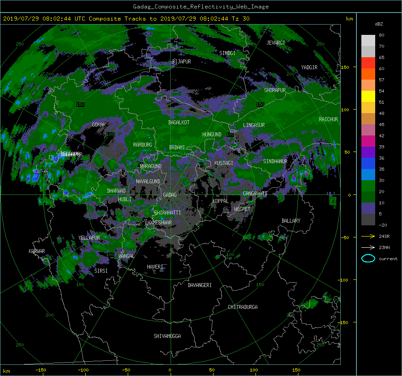This screenshot has height=376, width=402.
Task: Select the light grey 80 dBZ swatch
Action: (x=368, y=41)
